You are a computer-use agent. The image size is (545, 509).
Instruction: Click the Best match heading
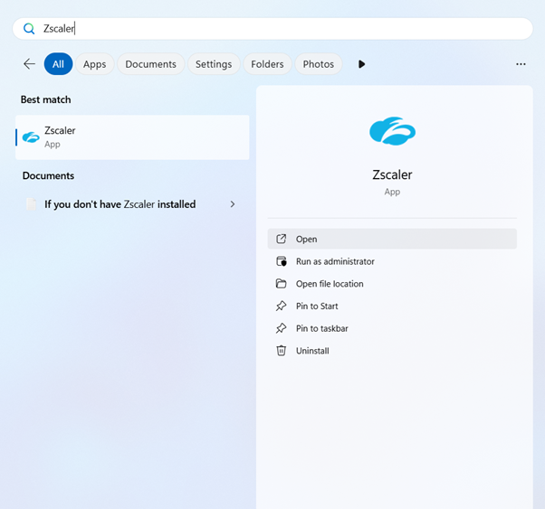[45, 99]
